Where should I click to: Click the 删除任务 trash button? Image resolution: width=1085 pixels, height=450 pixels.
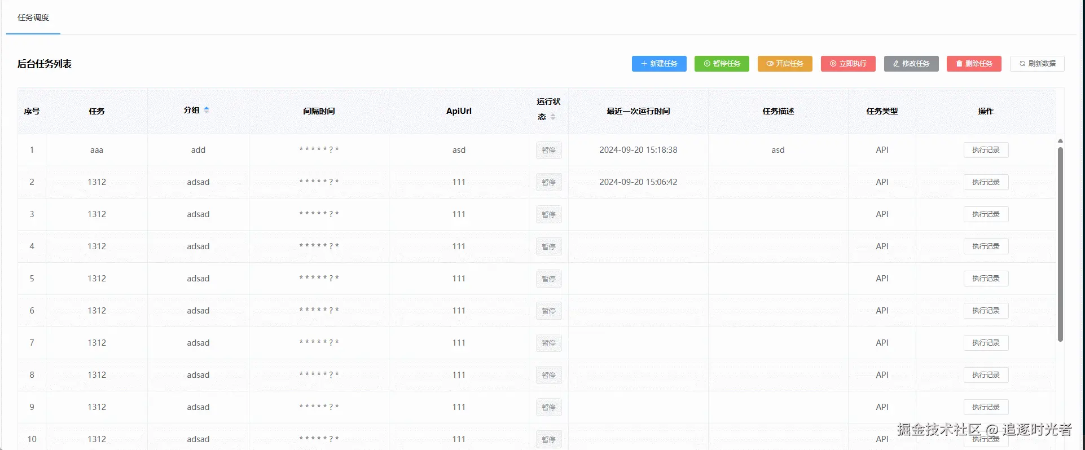tap(974, 64)
